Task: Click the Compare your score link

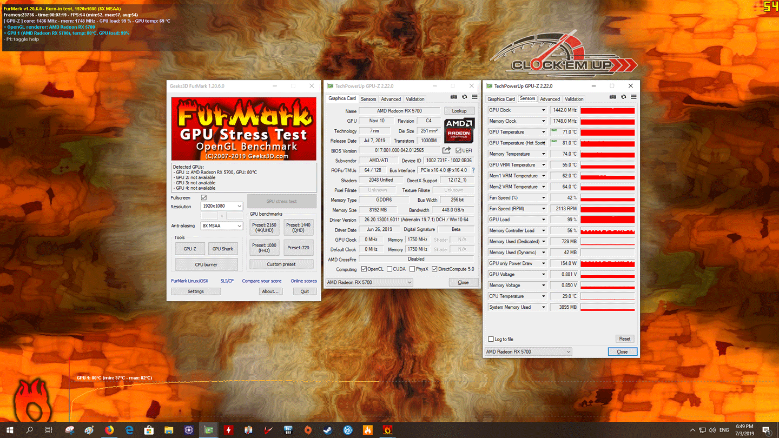Action: [x=261, y=281]
